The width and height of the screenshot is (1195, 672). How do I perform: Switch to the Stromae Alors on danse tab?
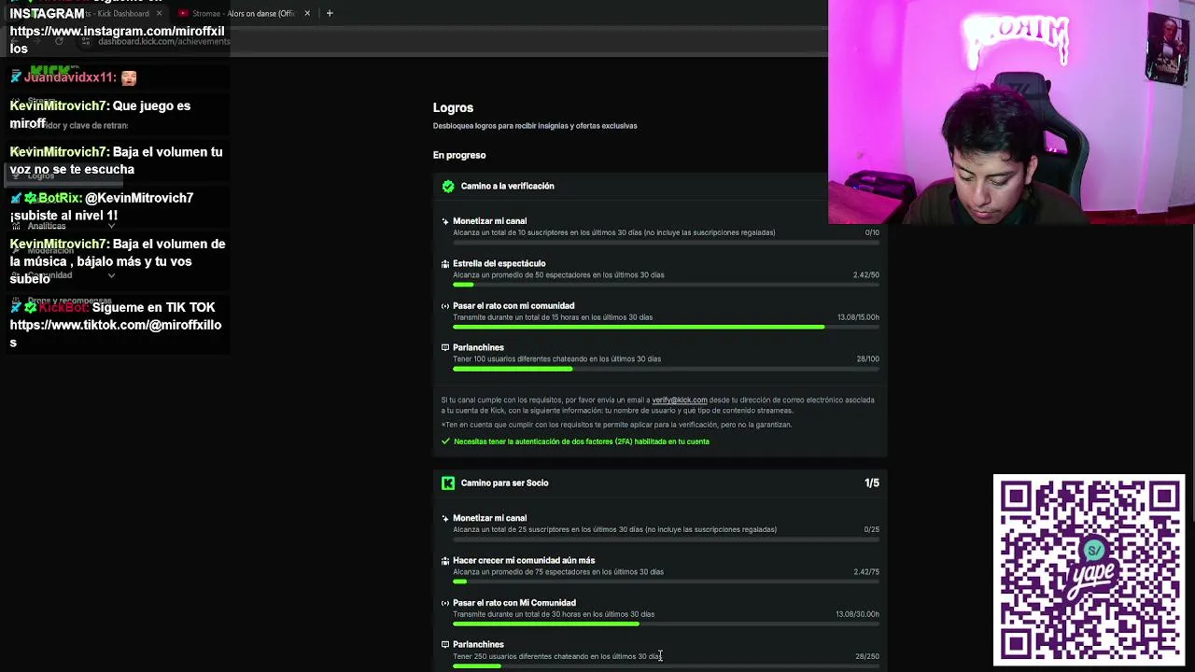[x=245, y=13]
